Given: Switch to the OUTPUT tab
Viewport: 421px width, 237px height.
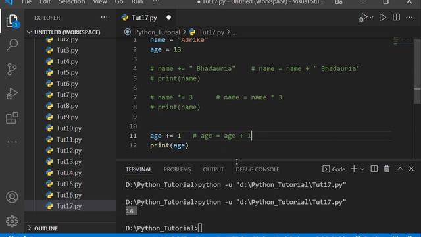Looking at the screenshot, I should coord(213,169).
